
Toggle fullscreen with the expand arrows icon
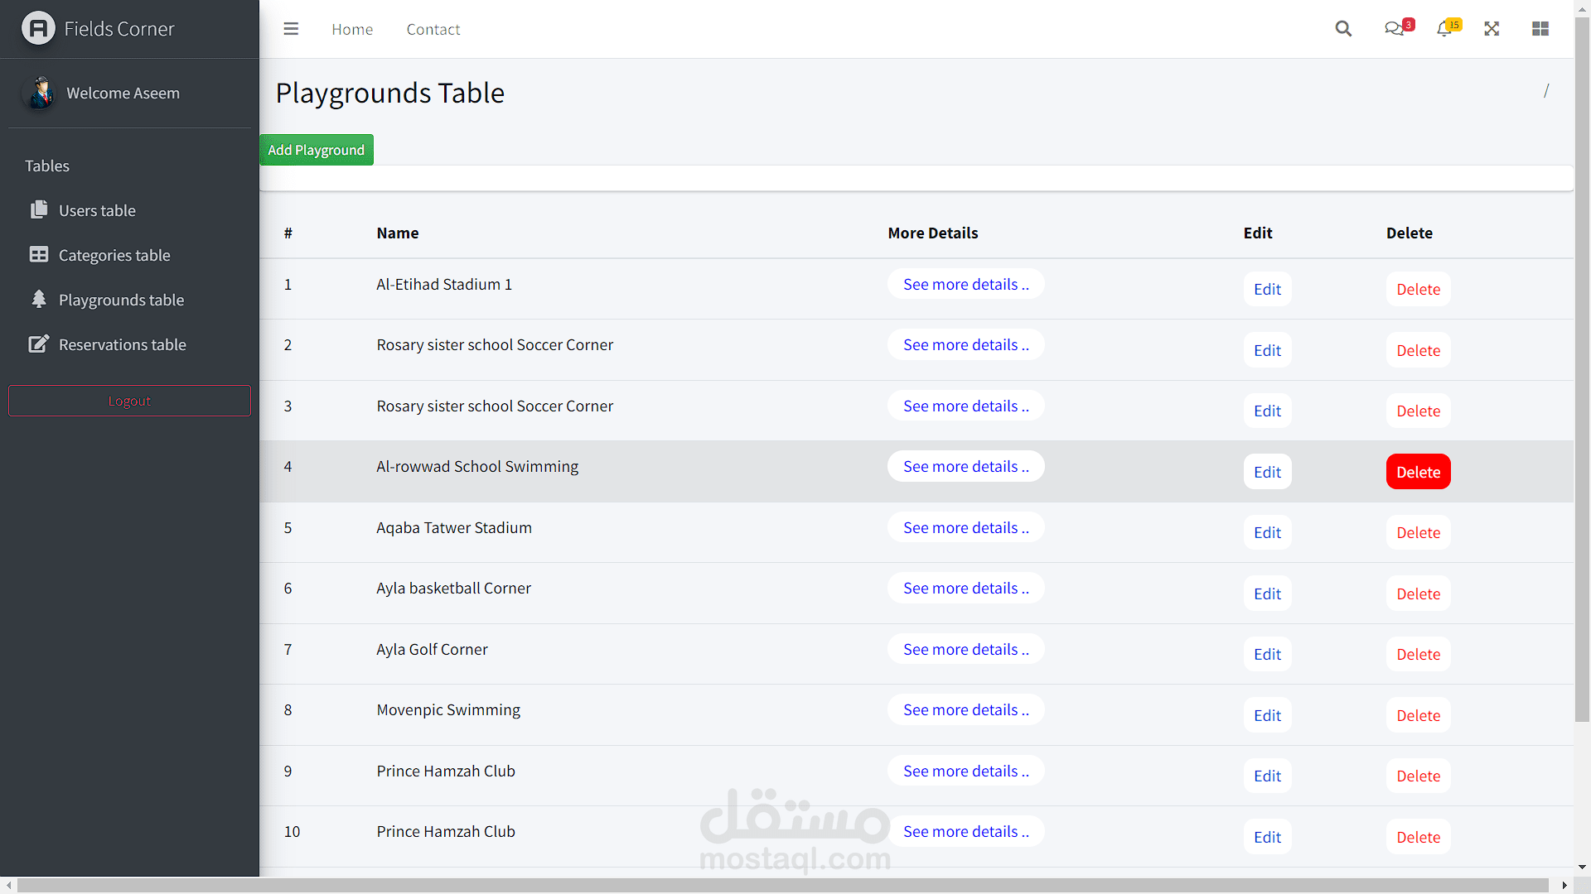(x=1492, y=29)
